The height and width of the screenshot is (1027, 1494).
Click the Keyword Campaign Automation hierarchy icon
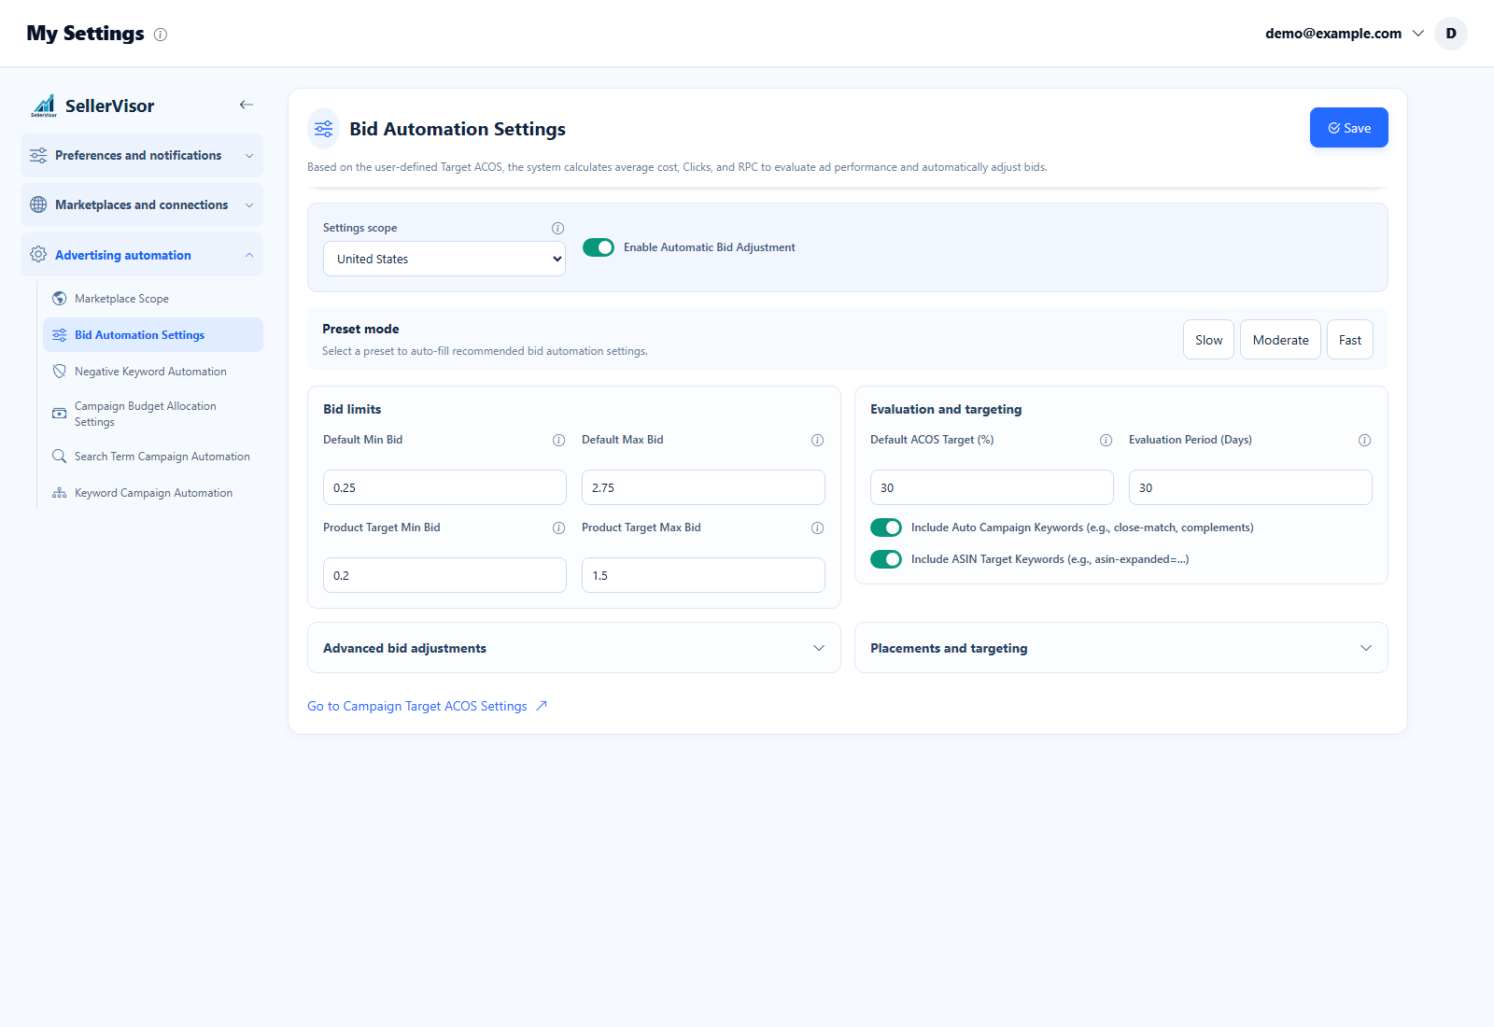coord(60,493)
